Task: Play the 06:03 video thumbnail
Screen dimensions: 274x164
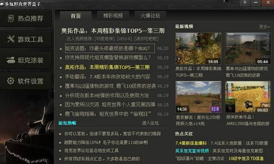Action: pos(248,97)
